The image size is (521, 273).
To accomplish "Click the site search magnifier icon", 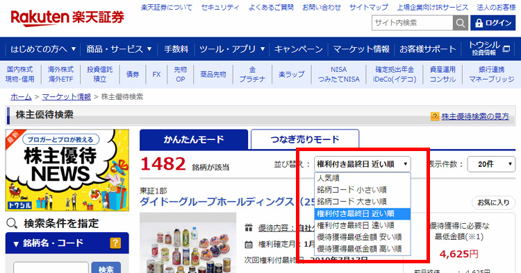I will tap(460, 23).
